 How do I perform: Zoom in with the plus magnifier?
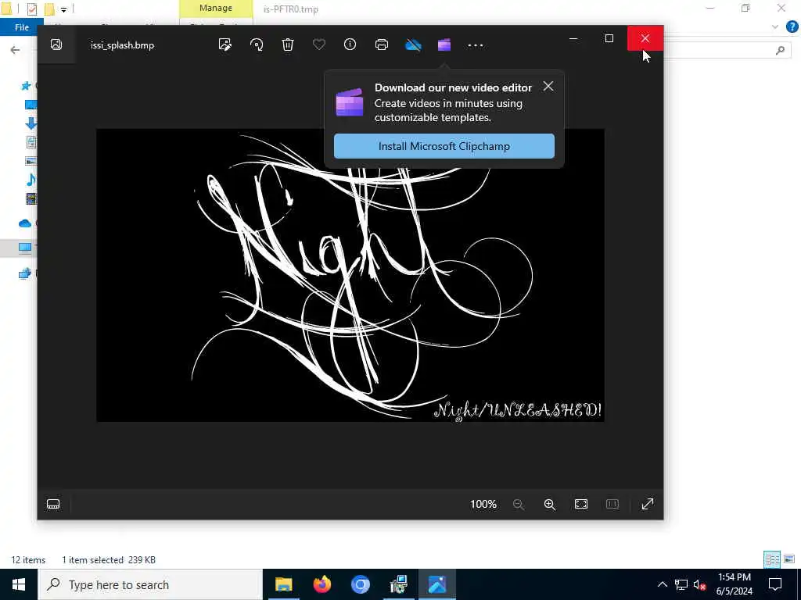pos(550,505)
